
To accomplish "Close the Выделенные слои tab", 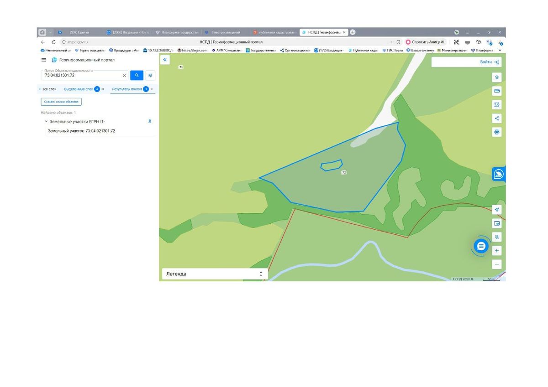I will [103, 89].
